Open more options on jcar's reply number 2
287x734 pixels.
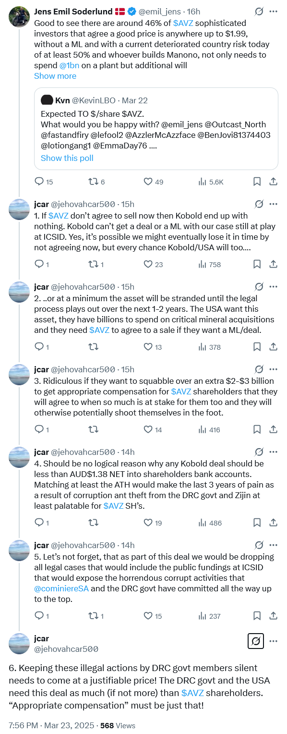point(273,287)
